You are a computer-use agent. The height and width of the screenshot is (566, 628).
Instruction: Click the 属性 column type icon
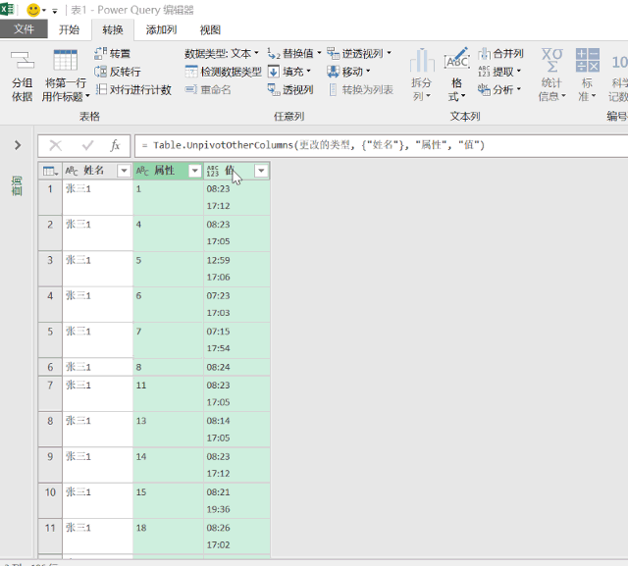click(142, 171)
